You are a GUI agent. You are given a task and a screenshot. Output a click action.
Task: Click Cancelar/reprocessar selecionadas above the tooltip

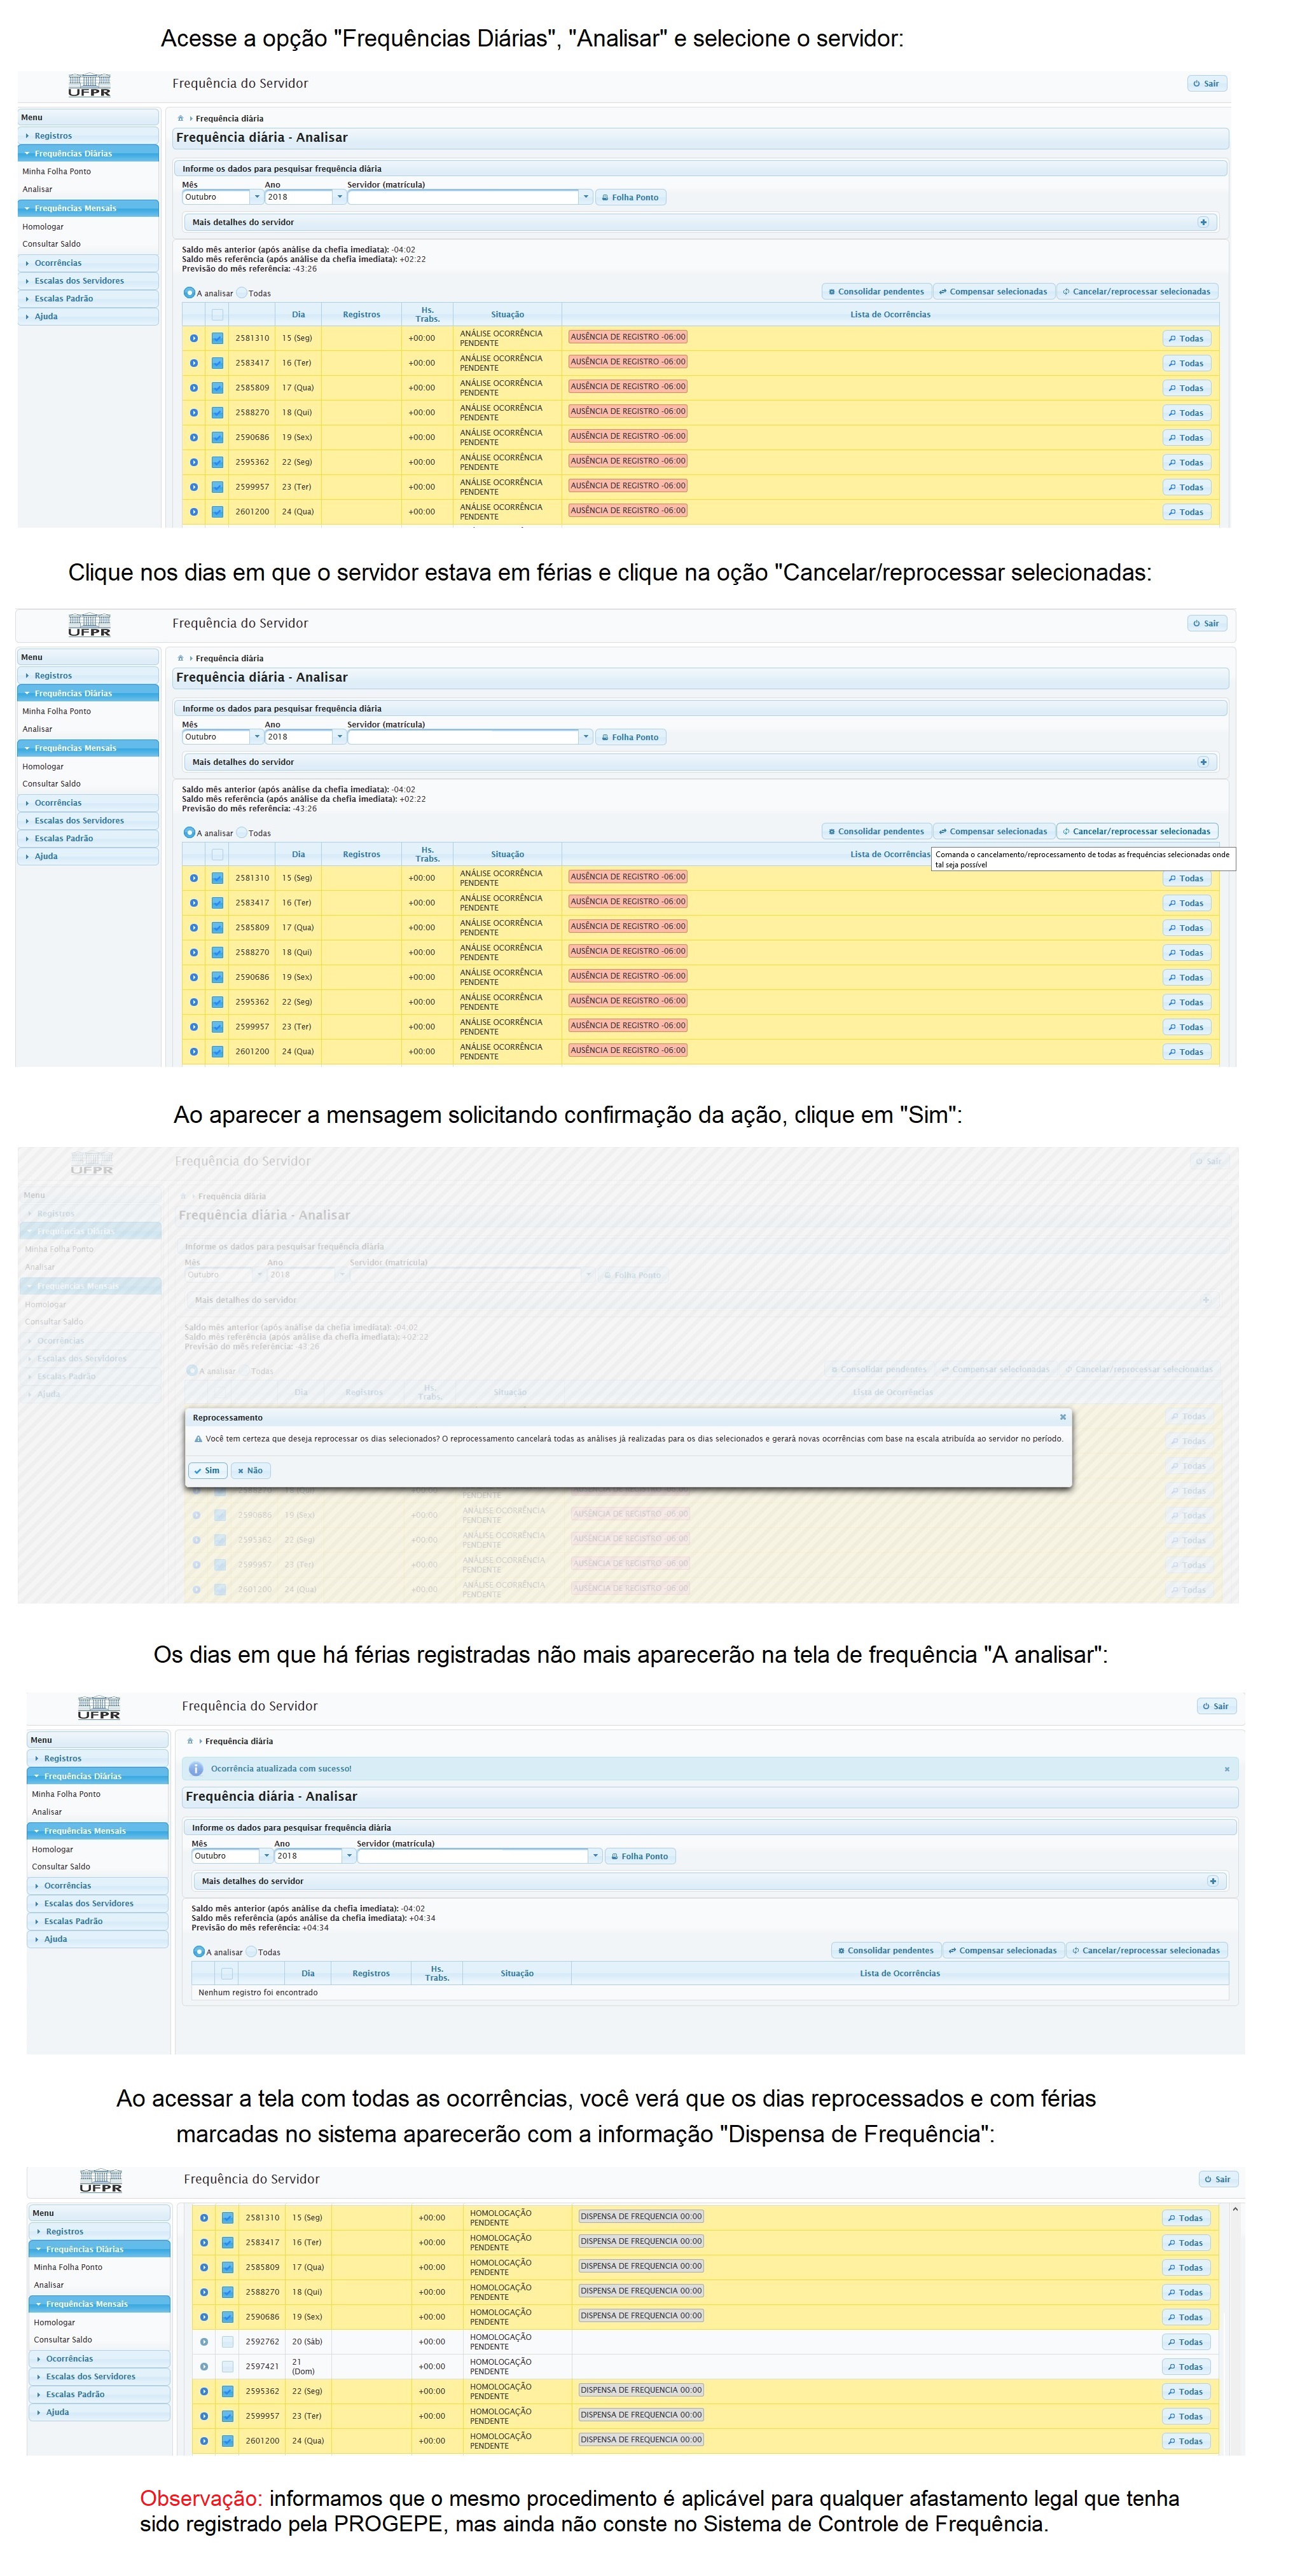coord(1137,830)
